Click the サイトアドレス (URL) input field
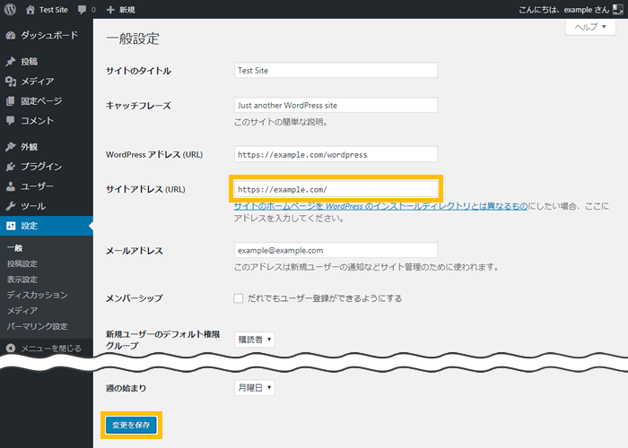The width and height of the screenshot is (628, 448). click(336, 189)
